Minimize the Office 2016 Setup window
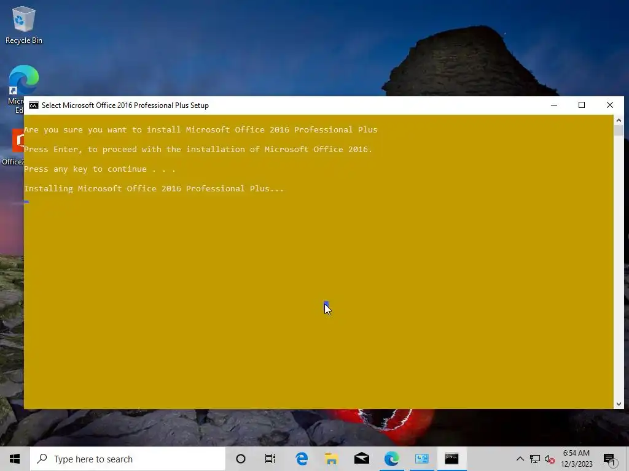Screen dimensions: 629x471 tap(554, 105)
